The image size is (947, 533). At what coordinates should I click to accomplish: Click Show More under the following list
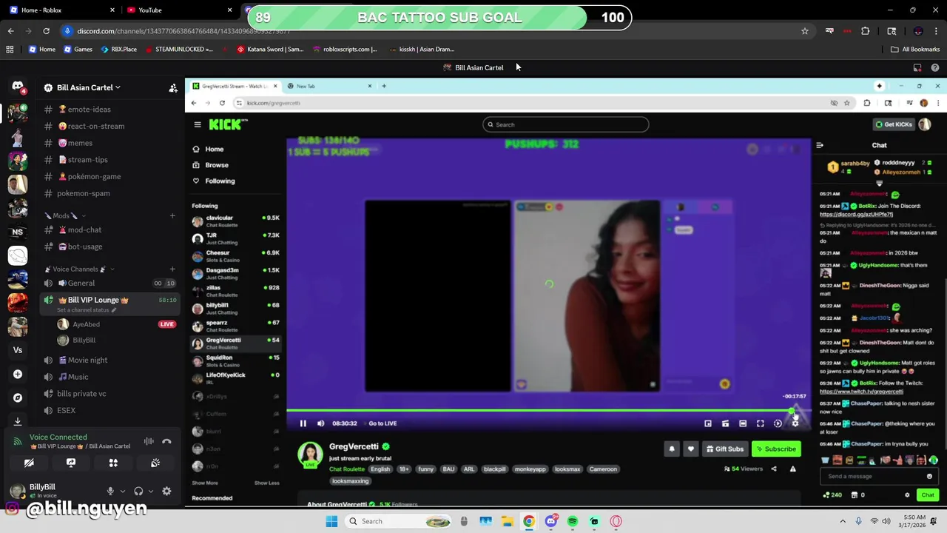coord(205,483)
